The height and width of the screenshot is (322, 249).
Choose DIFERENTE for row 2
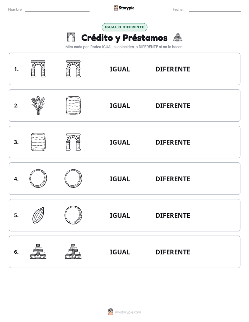click(173, 106)
